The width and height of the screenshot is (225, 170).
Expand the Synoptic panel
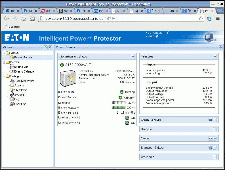point(215,129)
